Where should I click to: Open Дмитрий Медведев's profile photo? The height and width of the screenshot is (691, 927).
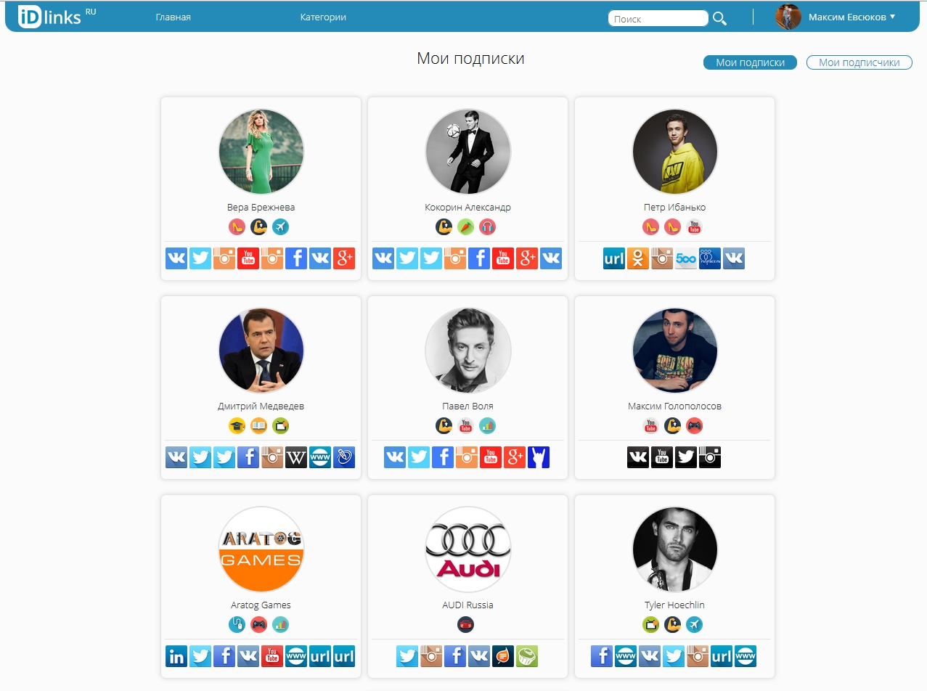pyautogui.click(x=261, y=351)
